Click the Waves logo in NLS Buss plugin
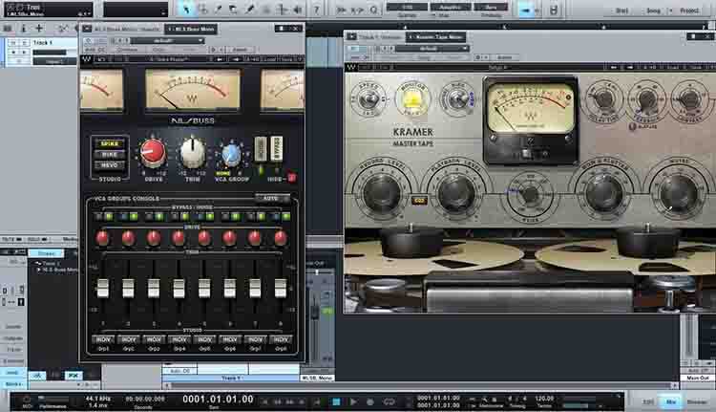The width and height of the screenshot is (716, 412). [86, 59]
